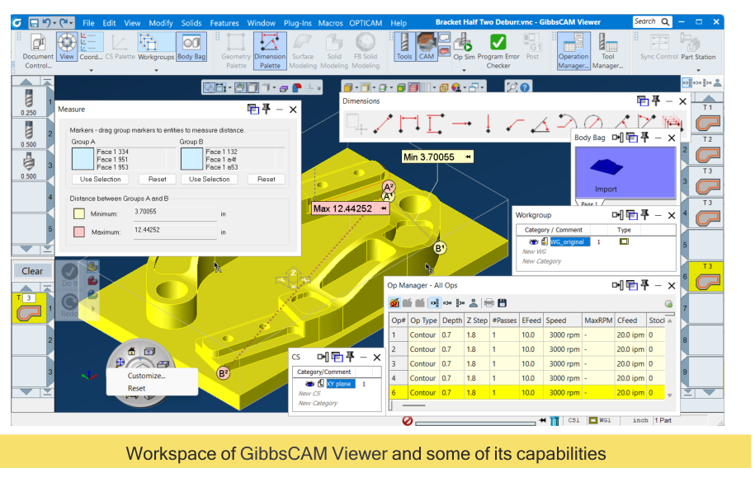Collapse the Max 12.44252 label arrow
The height and width of the screenshot is (482, 755).
pyautogui.click(x=384, y=208)
